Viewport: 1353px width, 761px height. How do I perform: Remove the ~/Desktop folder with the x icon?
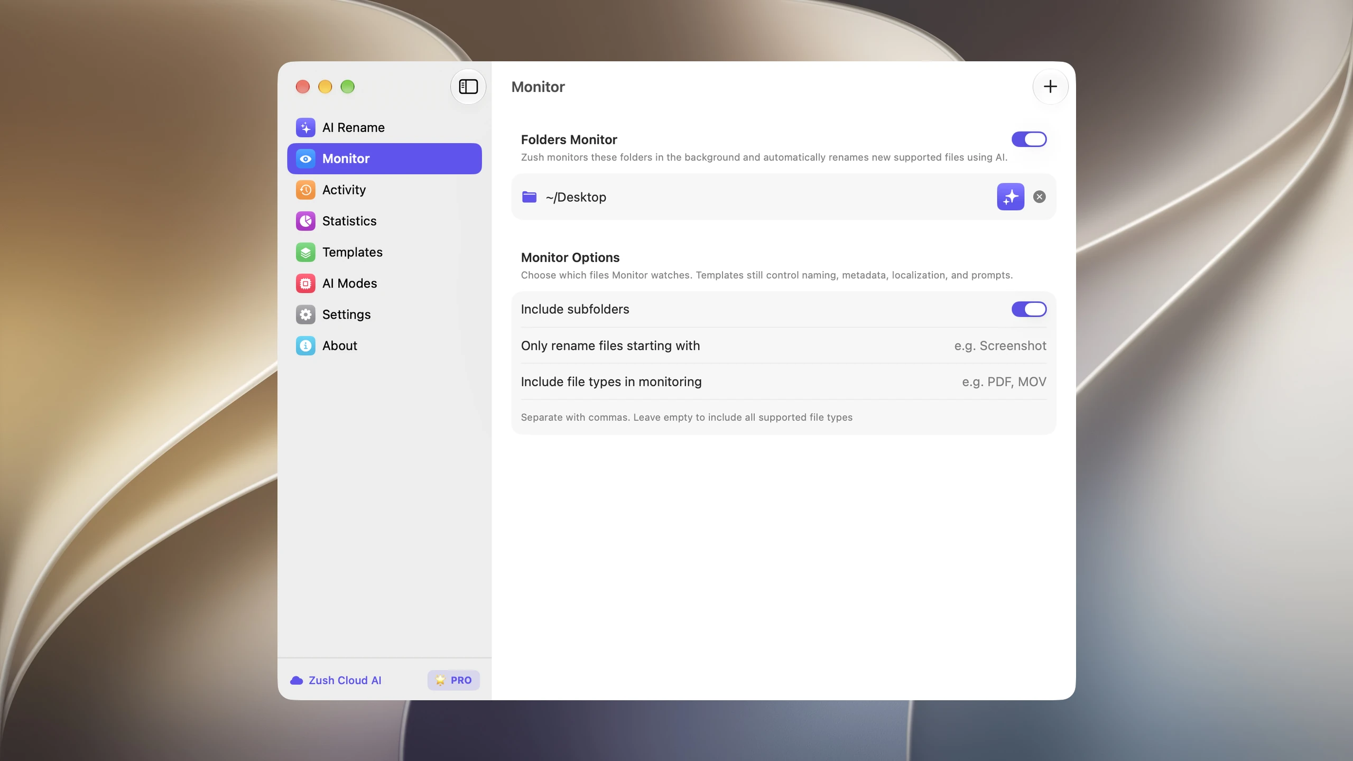pyautogui.click(x=1039, y=197)
